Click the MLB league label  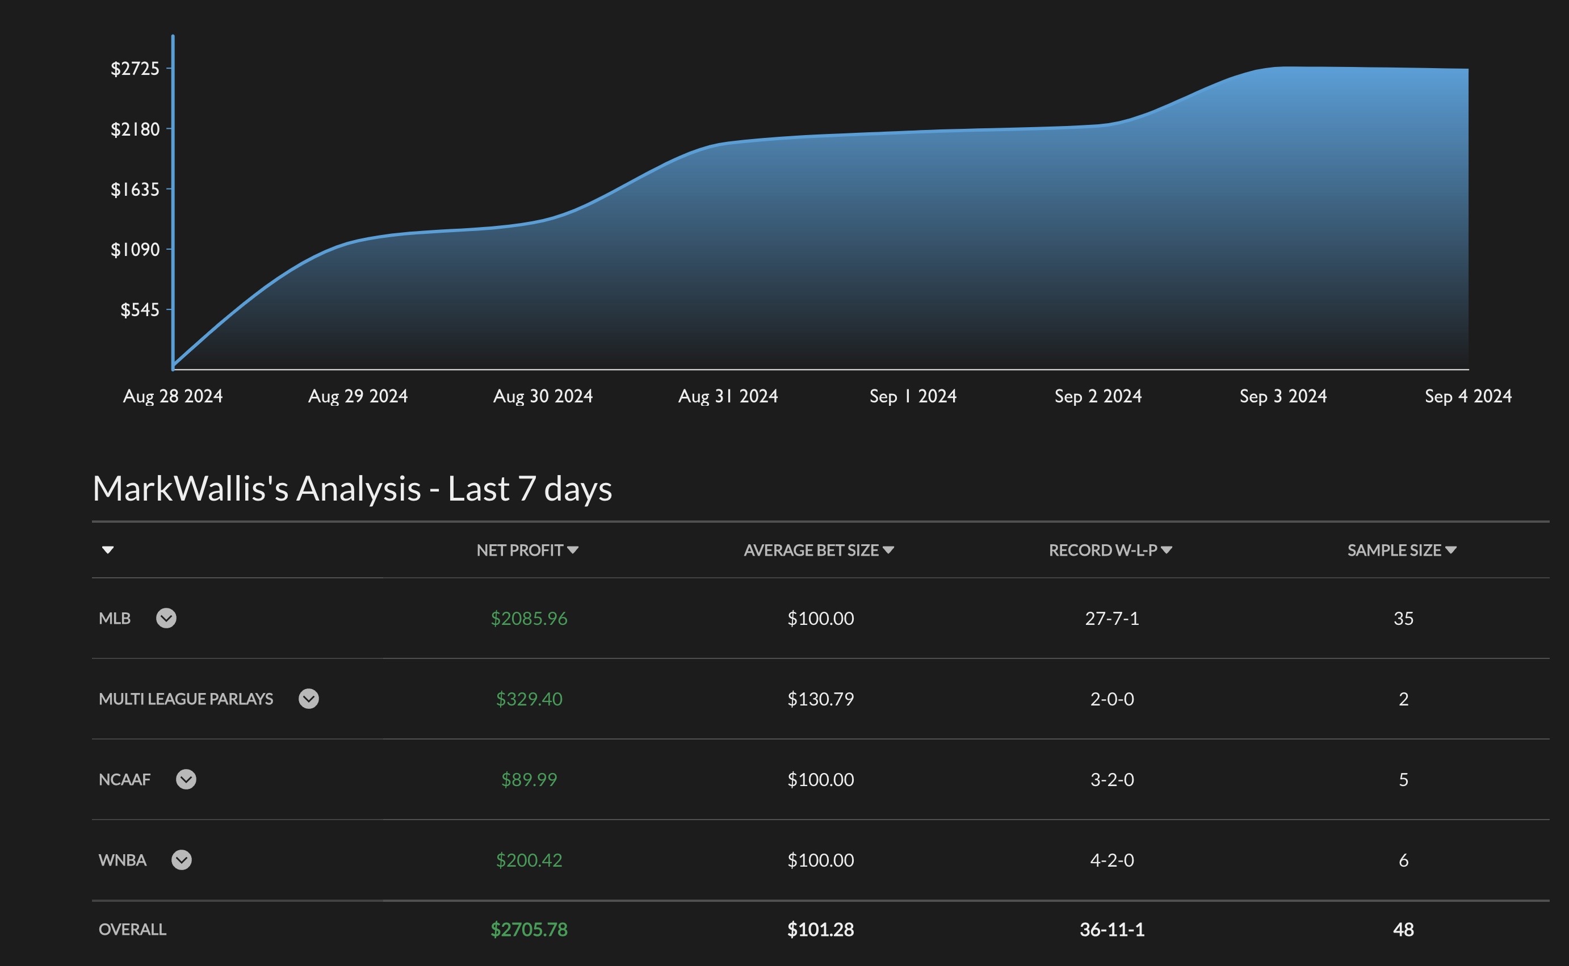(114, 618)
